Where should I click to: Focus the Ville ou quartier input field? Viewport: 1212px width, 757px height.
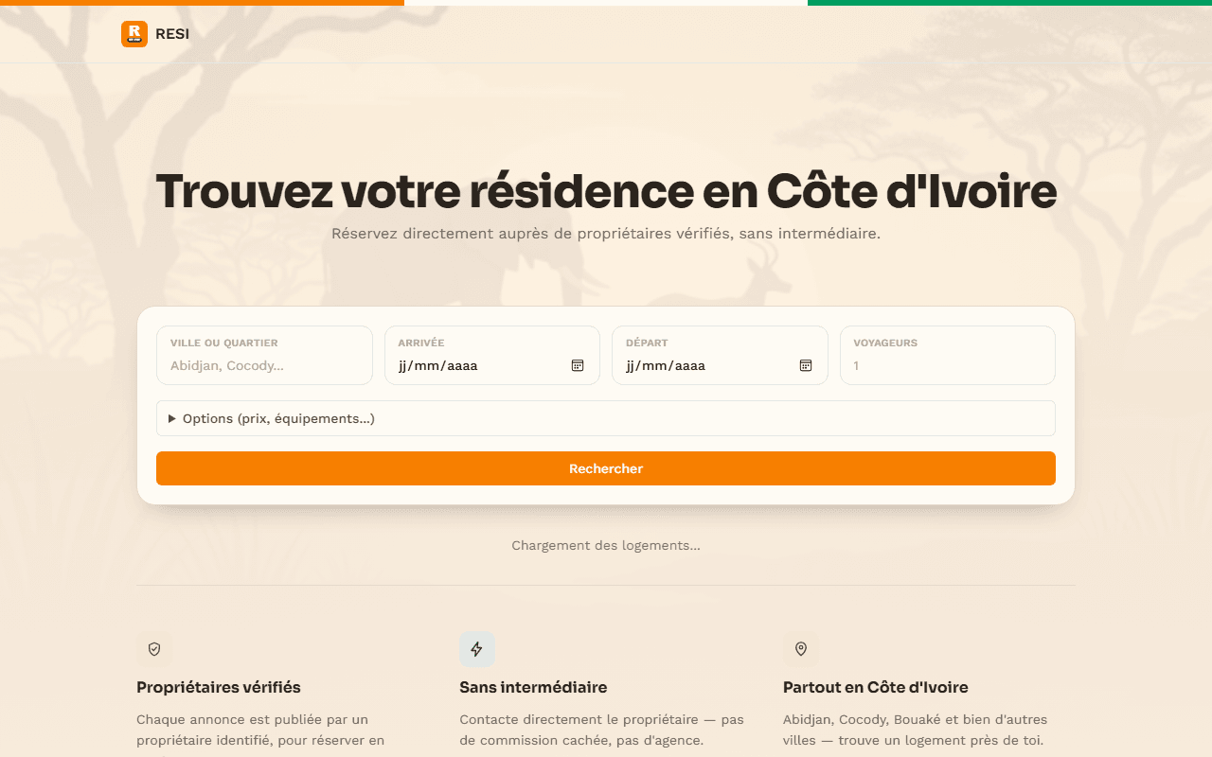264,356
